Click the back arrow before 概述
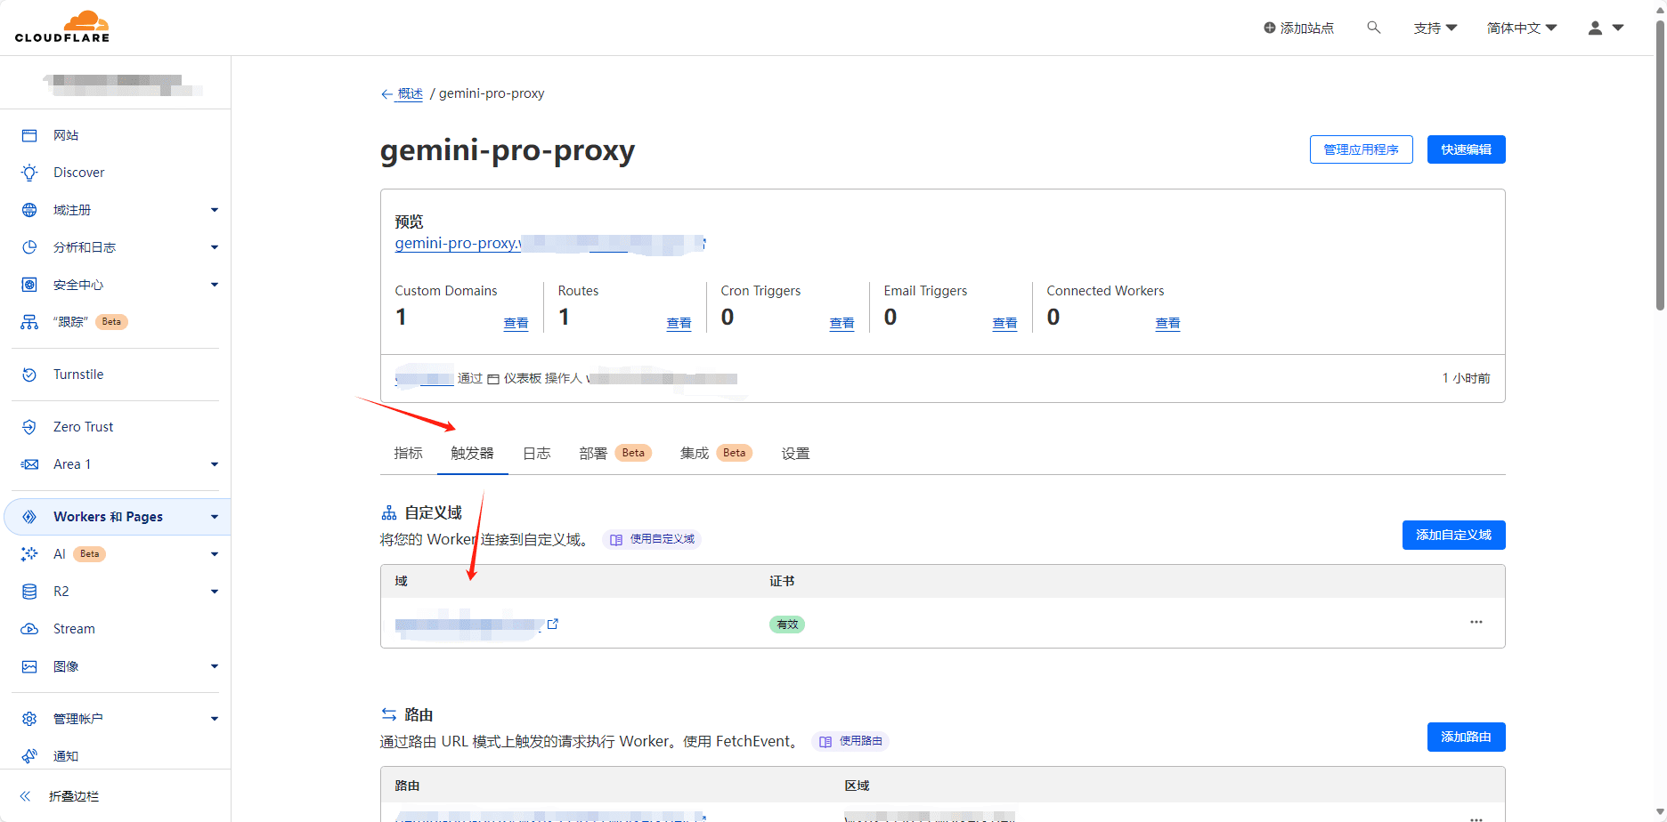The width and height of the screenshot is (1667, 822). 386,94
